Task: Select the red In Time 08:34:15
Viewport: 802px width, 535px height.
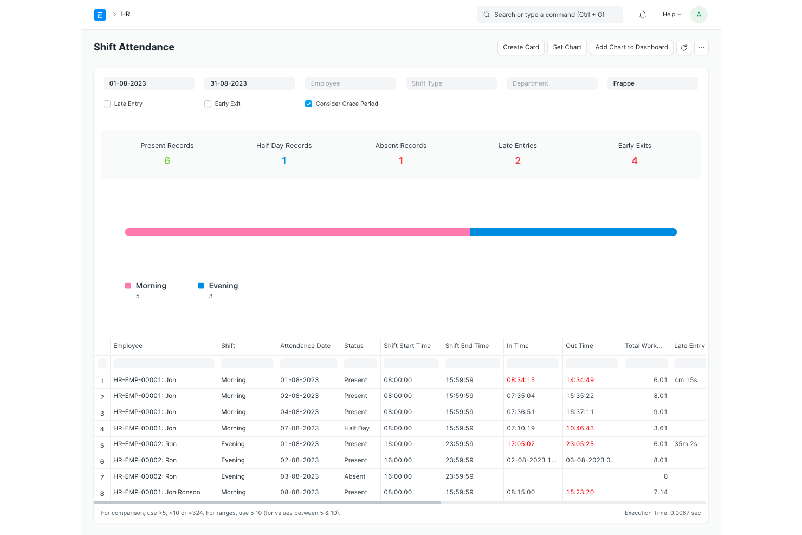Action: point(521,380)
